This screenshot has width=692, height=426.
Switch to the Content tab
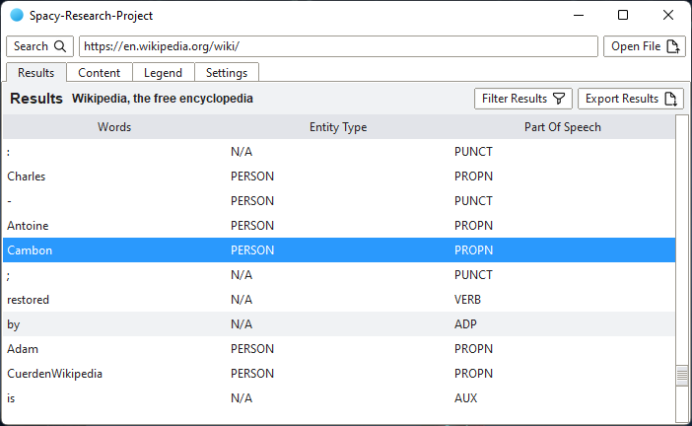(x=100, y=73)
